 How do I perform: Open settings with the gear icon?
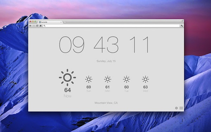177,108
